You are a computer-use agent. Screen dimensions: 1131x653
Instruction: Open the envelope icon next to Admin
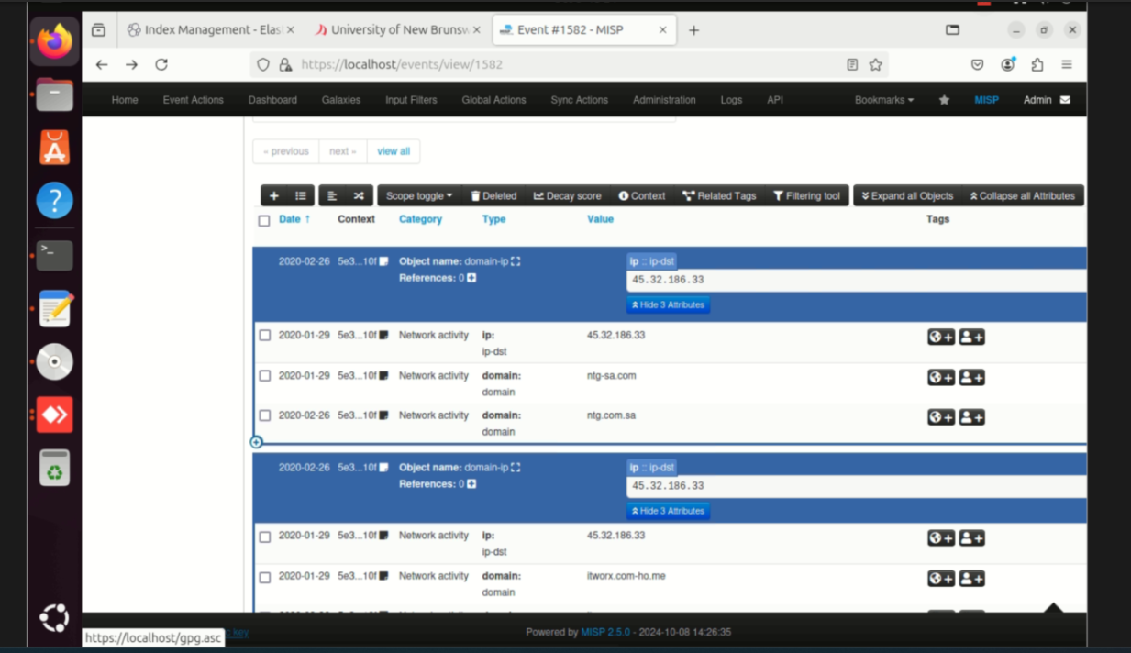pyautogui.click(x=1065, y=100)
